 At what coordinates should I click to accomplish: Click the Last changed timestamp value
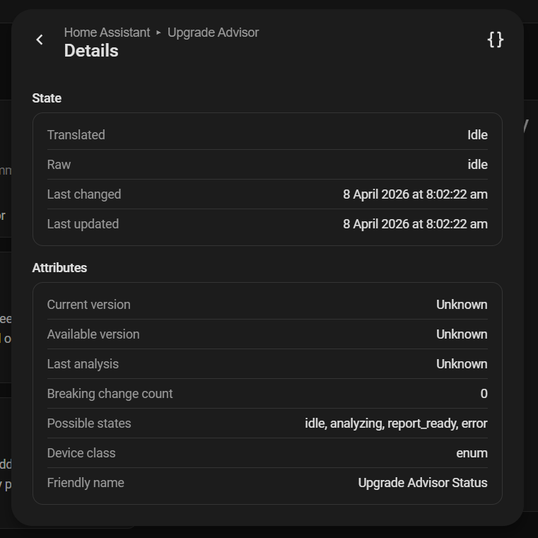click(x=415, y=194)
